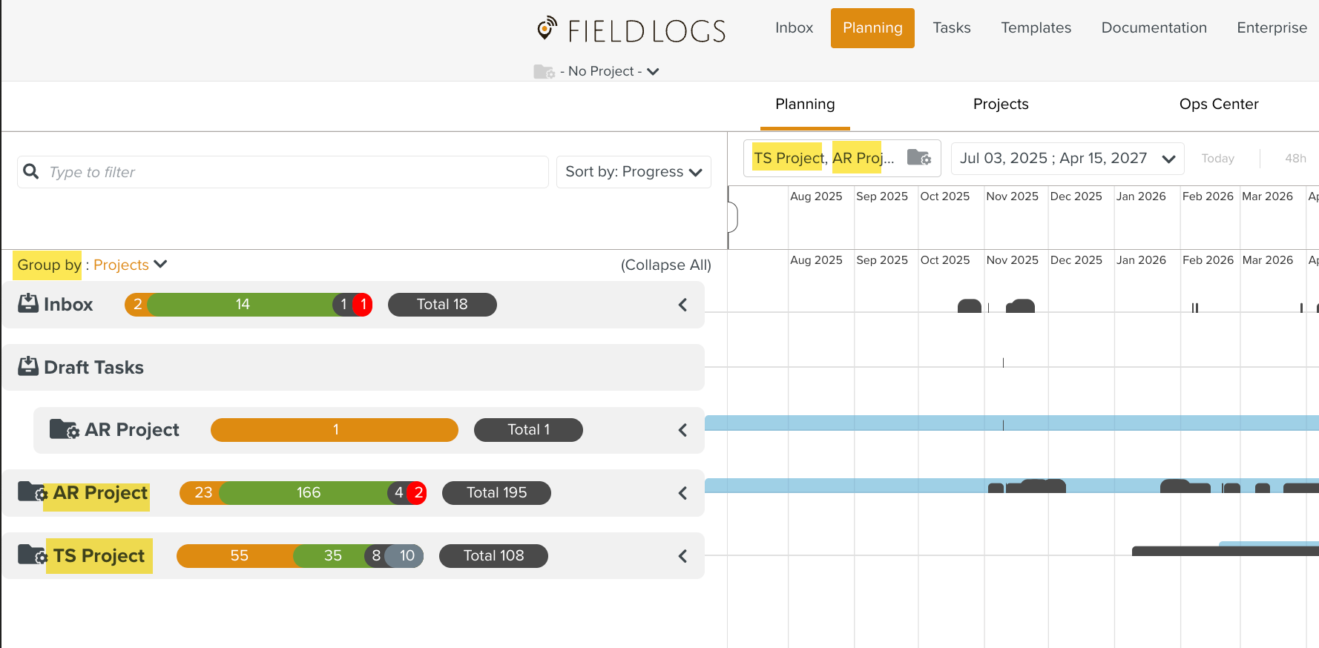Click the red 2 segment in AR Project bar
Viewport: 1319px width, 648px height.
point(418,493)
